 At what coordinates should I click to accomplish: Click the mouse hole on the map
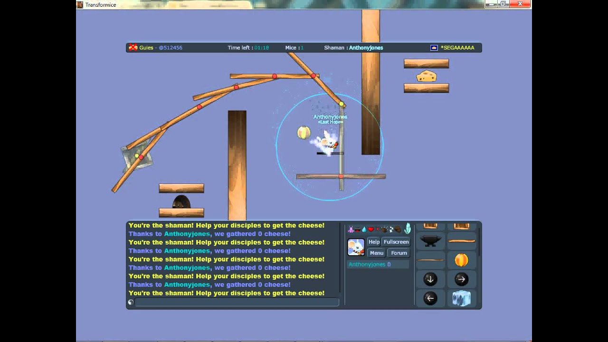click(181, 202)
